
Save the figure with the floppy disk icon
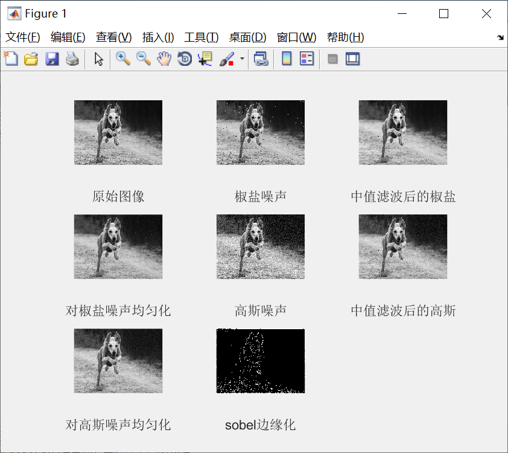pos(52,59)
